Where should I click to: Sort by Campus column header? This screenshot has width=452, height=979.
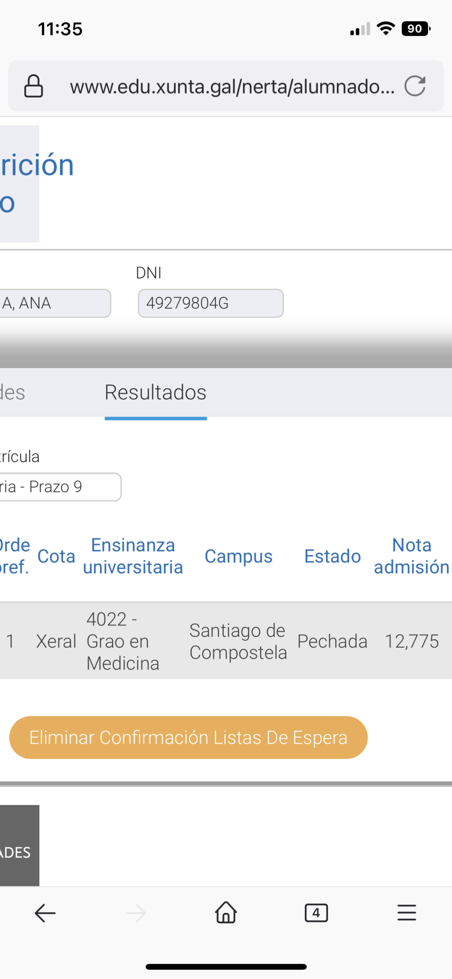pos(239,556)
